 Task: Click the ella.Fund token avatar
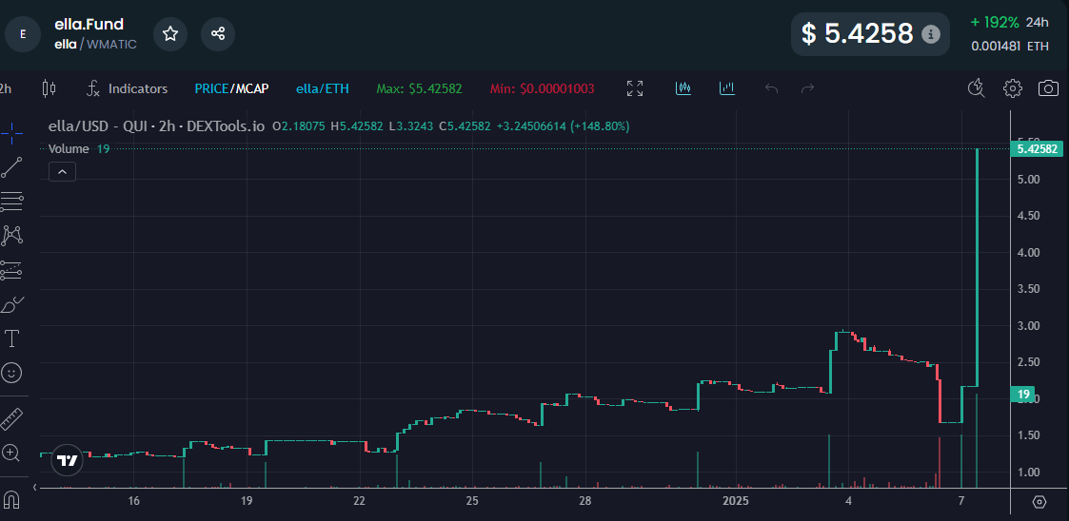pos(23,34)
